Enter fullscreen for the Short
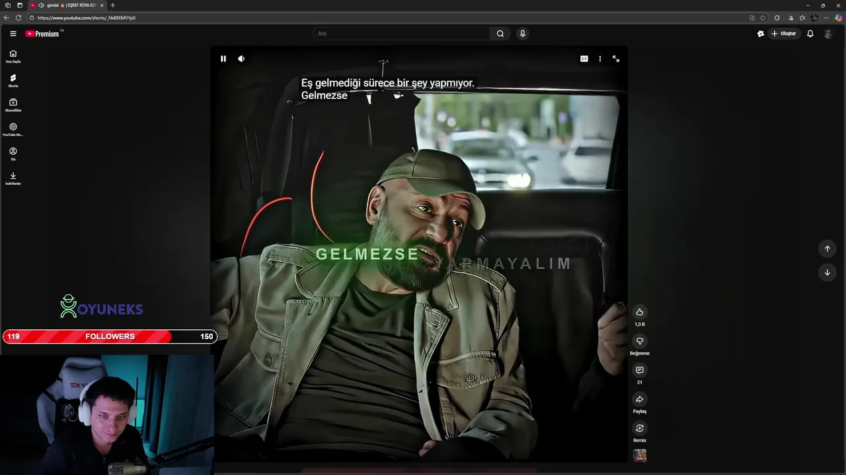Image resolution: width=846 pixels, height=475 pixels. (616, 59)
